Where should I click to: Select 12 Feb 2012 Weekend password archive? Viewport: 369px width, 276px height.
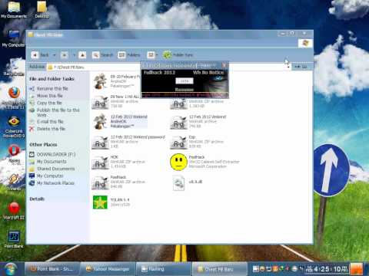(x=128, y=142)
